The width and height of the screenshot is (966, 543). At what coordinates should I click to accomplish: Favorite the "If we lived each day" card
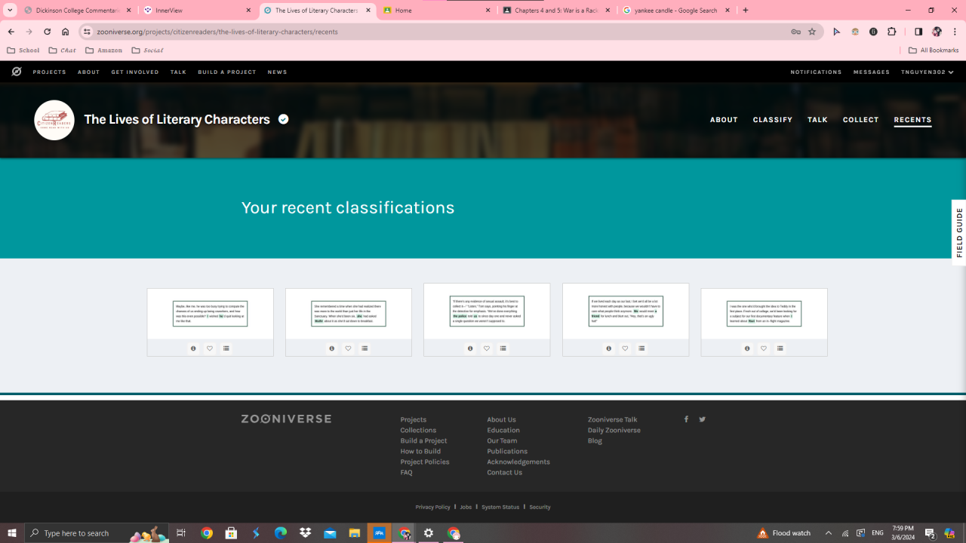click(x=625, y=348)
